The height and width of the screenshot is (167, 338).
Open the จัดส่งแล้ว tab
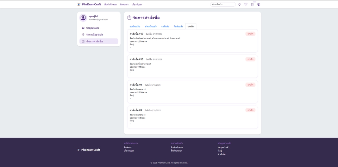point(178,26)
